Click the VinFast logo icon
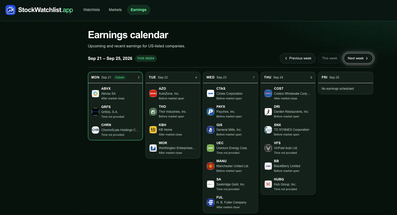 pyautogui.click(x=268, y=148)
